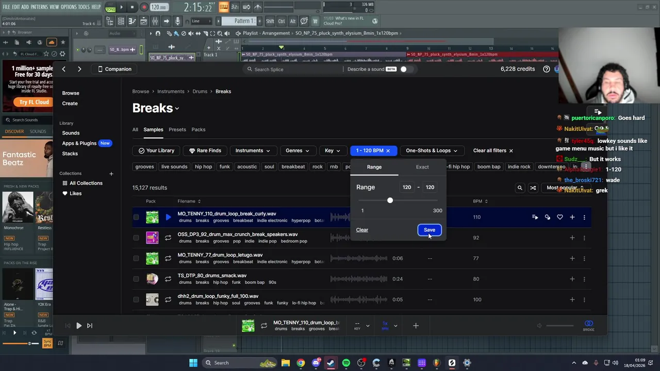The image size is (660, 371).
Task: Switch to Presets tab
Action: (177, 129)
